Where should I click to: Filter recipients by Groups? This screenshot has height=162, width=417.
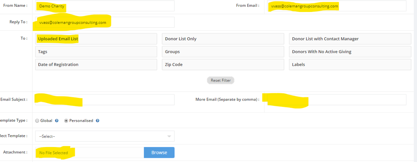223,52
